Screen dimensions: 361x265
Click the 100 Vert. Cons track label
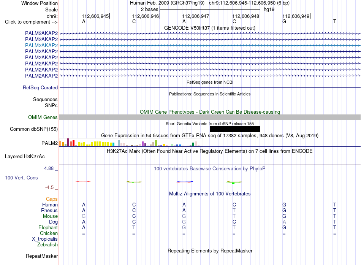coord(21,178)
